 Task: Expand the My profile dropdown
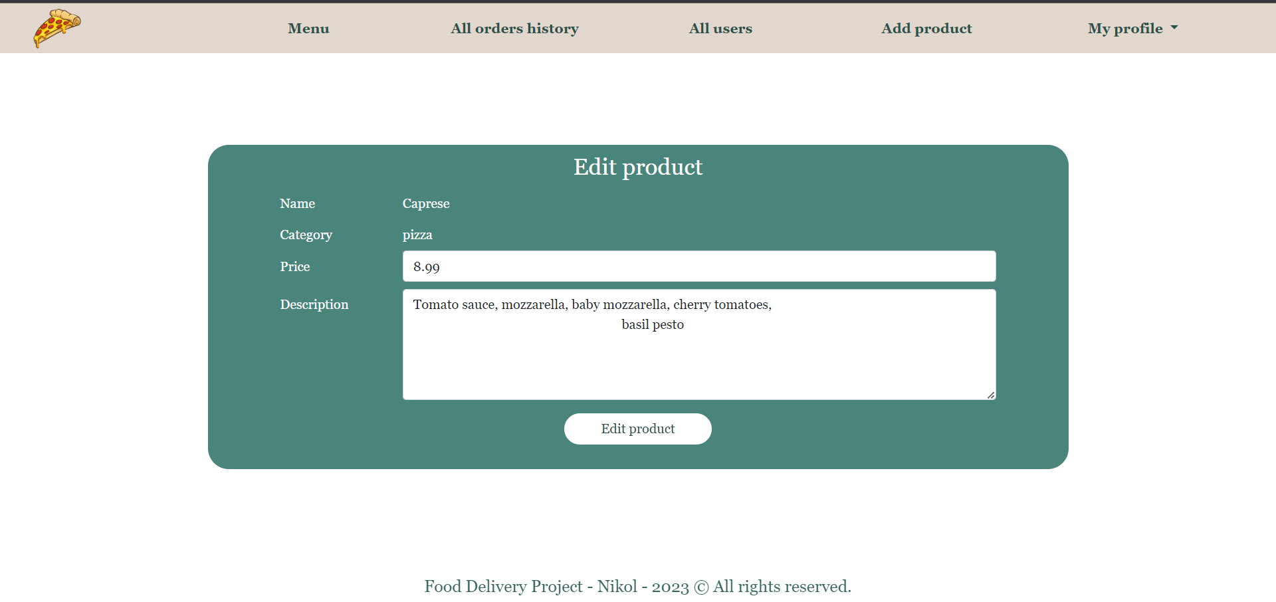point(1132,29)
